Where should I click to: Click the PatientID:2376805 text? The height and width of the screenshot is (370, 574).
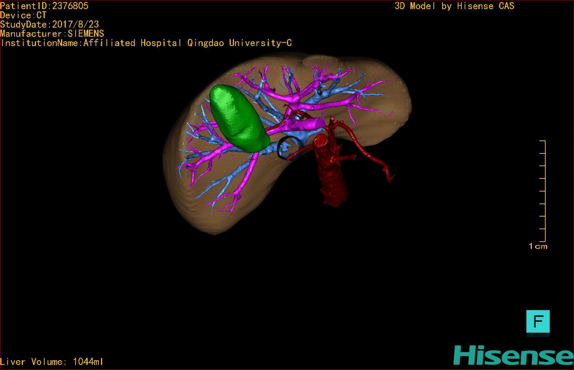(44, 6)
